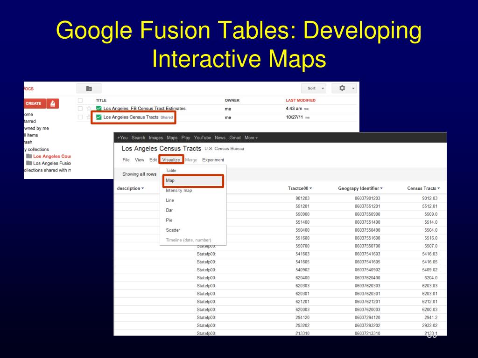
Task: Open the File menu
Action: click(126, 160)
